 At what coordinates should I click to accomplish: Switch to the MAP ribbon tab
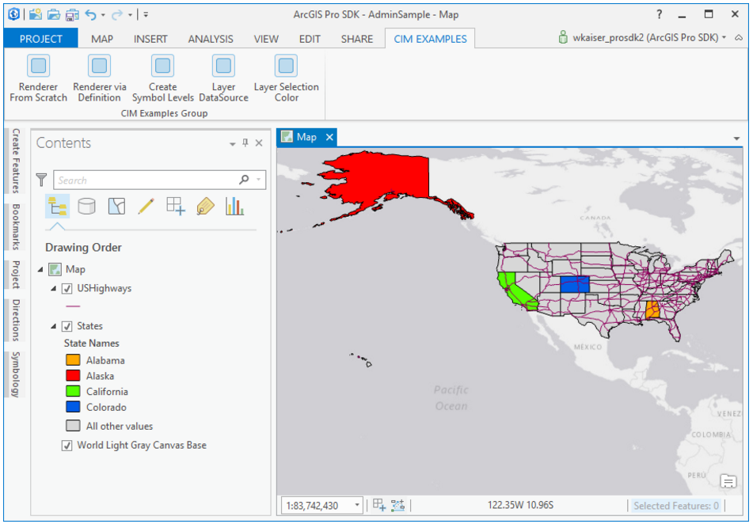pos(102,39)
